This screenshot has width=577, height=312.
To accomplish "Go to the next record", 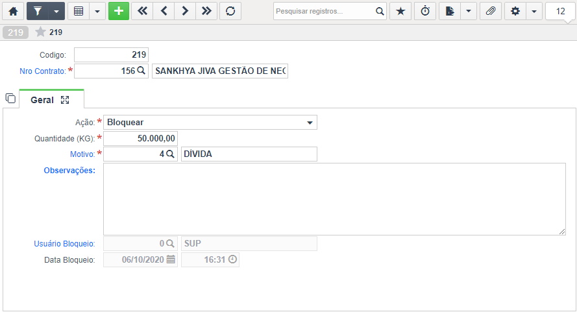I will tap(185, 11).
